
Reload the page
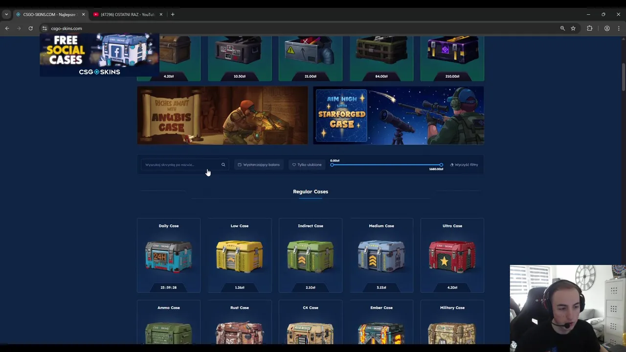[x=30, y=28]
